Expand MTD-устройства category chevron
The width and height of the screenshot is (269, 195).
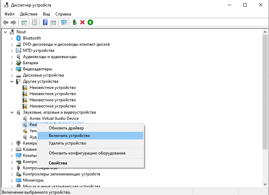(x=12, y=51)
